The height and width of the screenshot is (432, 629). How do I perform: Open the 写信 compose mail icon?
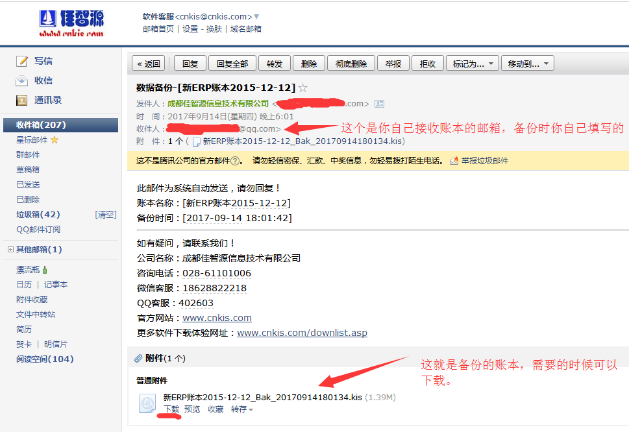pyautogui.click(x=20, y=60)
